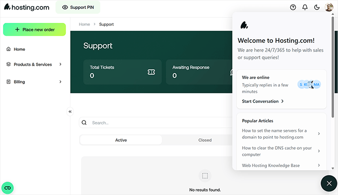Open article about setting name servers
The image size is (338, 195).
pos(274,134)
